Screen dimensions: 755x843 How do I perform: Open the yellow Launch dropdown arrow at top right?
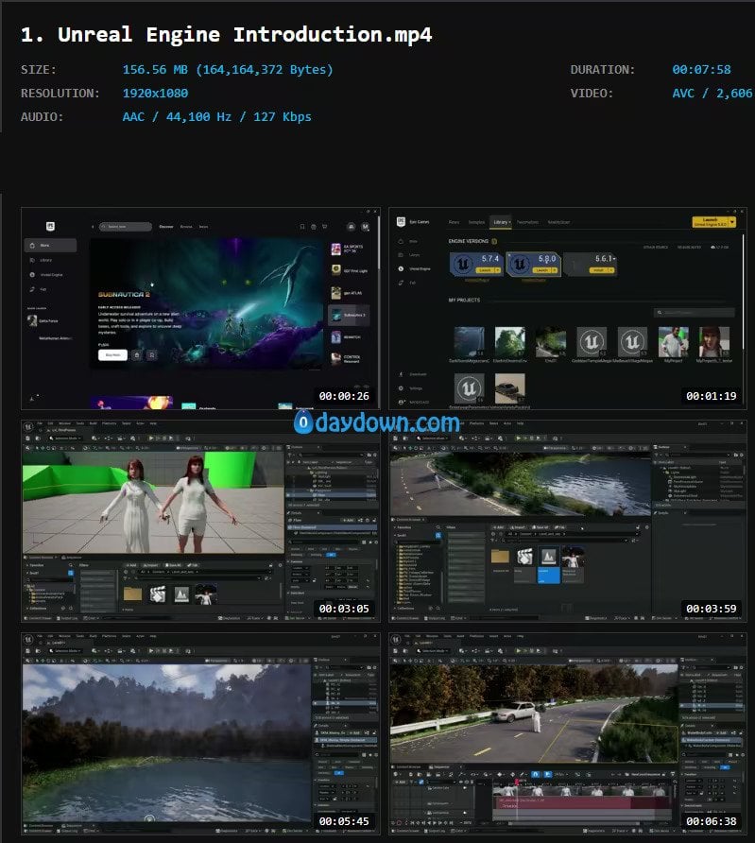732,222
